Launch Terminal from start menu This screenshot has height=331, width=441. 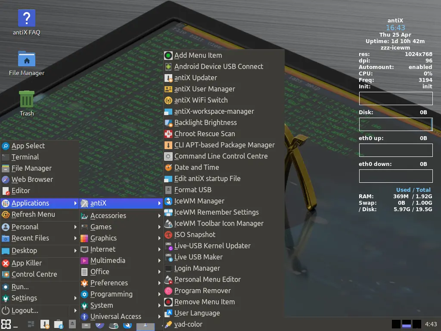coord(39,157)
